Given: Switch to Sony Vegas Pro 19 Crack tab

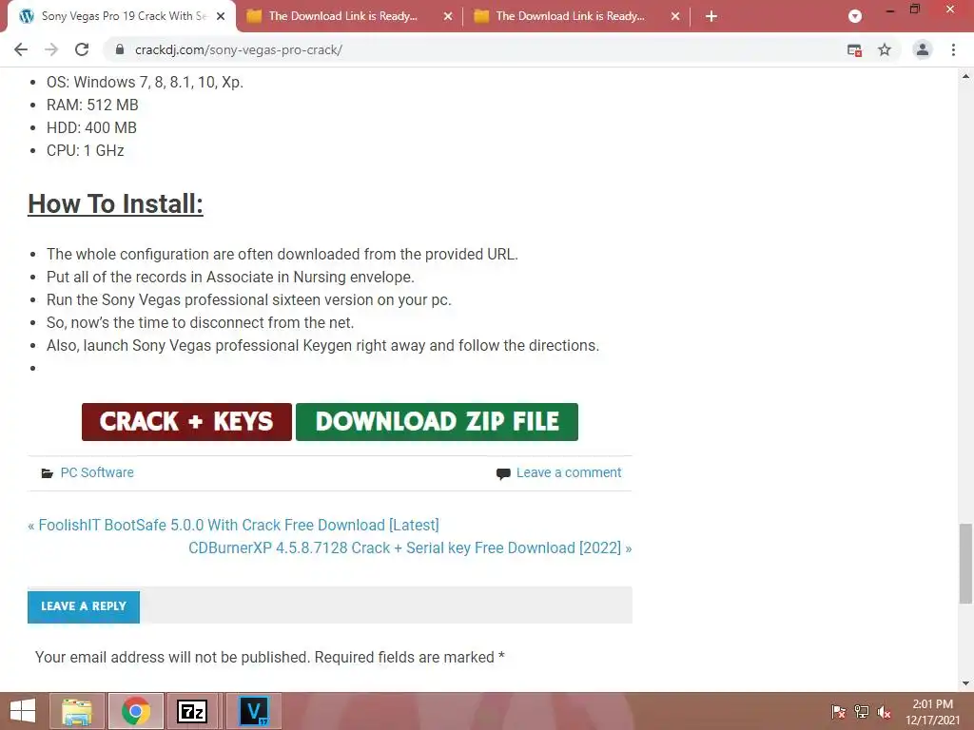Looking at the screenshot, I should 123,16.
